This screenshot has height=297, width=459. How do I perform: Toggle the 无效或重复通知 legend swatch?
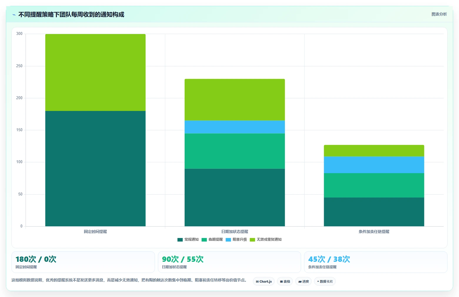[x=252, y=240]
